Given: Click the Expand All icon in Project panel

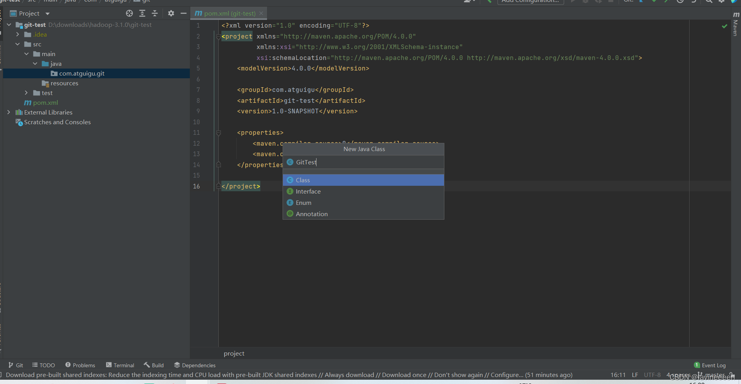Looking at the screenshot, I should click(142, 14).
